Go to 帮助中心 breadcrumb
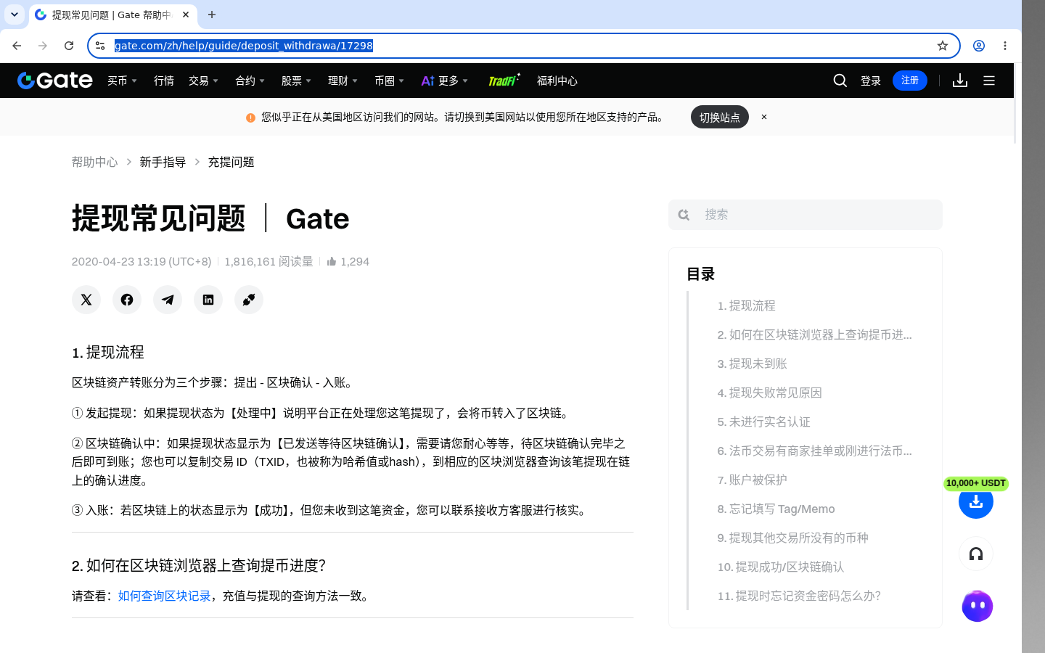 94,162
